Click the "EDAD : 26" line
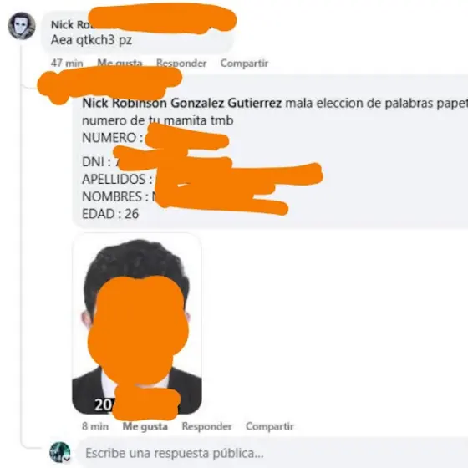Screen dimensions: 468x468 [110, 214]
